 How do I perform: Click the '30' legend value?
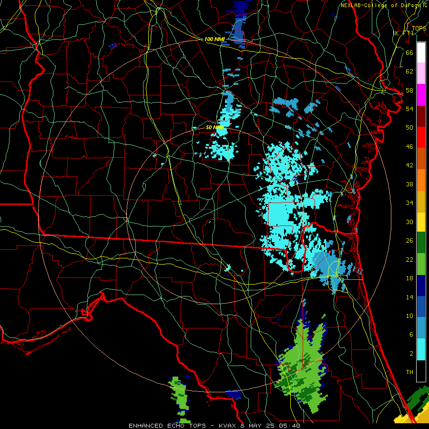point(409,222)
